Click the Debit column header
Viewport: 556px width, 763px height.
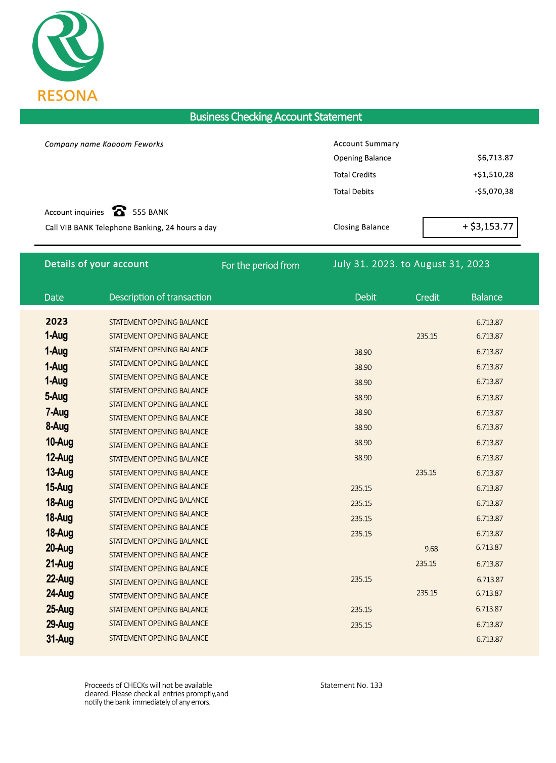pos(365,297)
